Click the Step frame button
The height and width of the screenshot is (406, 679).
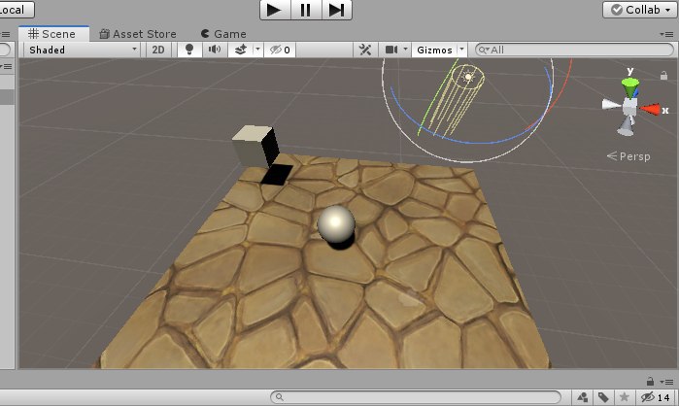point(336,10)
